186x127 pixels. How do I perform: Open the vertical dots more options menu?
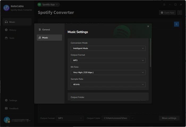click(180, 12)
